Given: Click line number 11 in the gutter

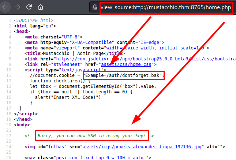Looking at the screenshot, I should click(9, 75).
